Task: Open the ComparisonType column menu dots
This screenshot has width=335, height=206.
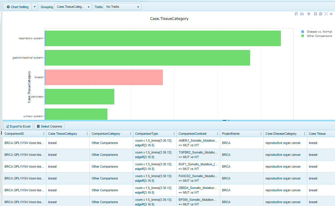Action: (174, 134)
